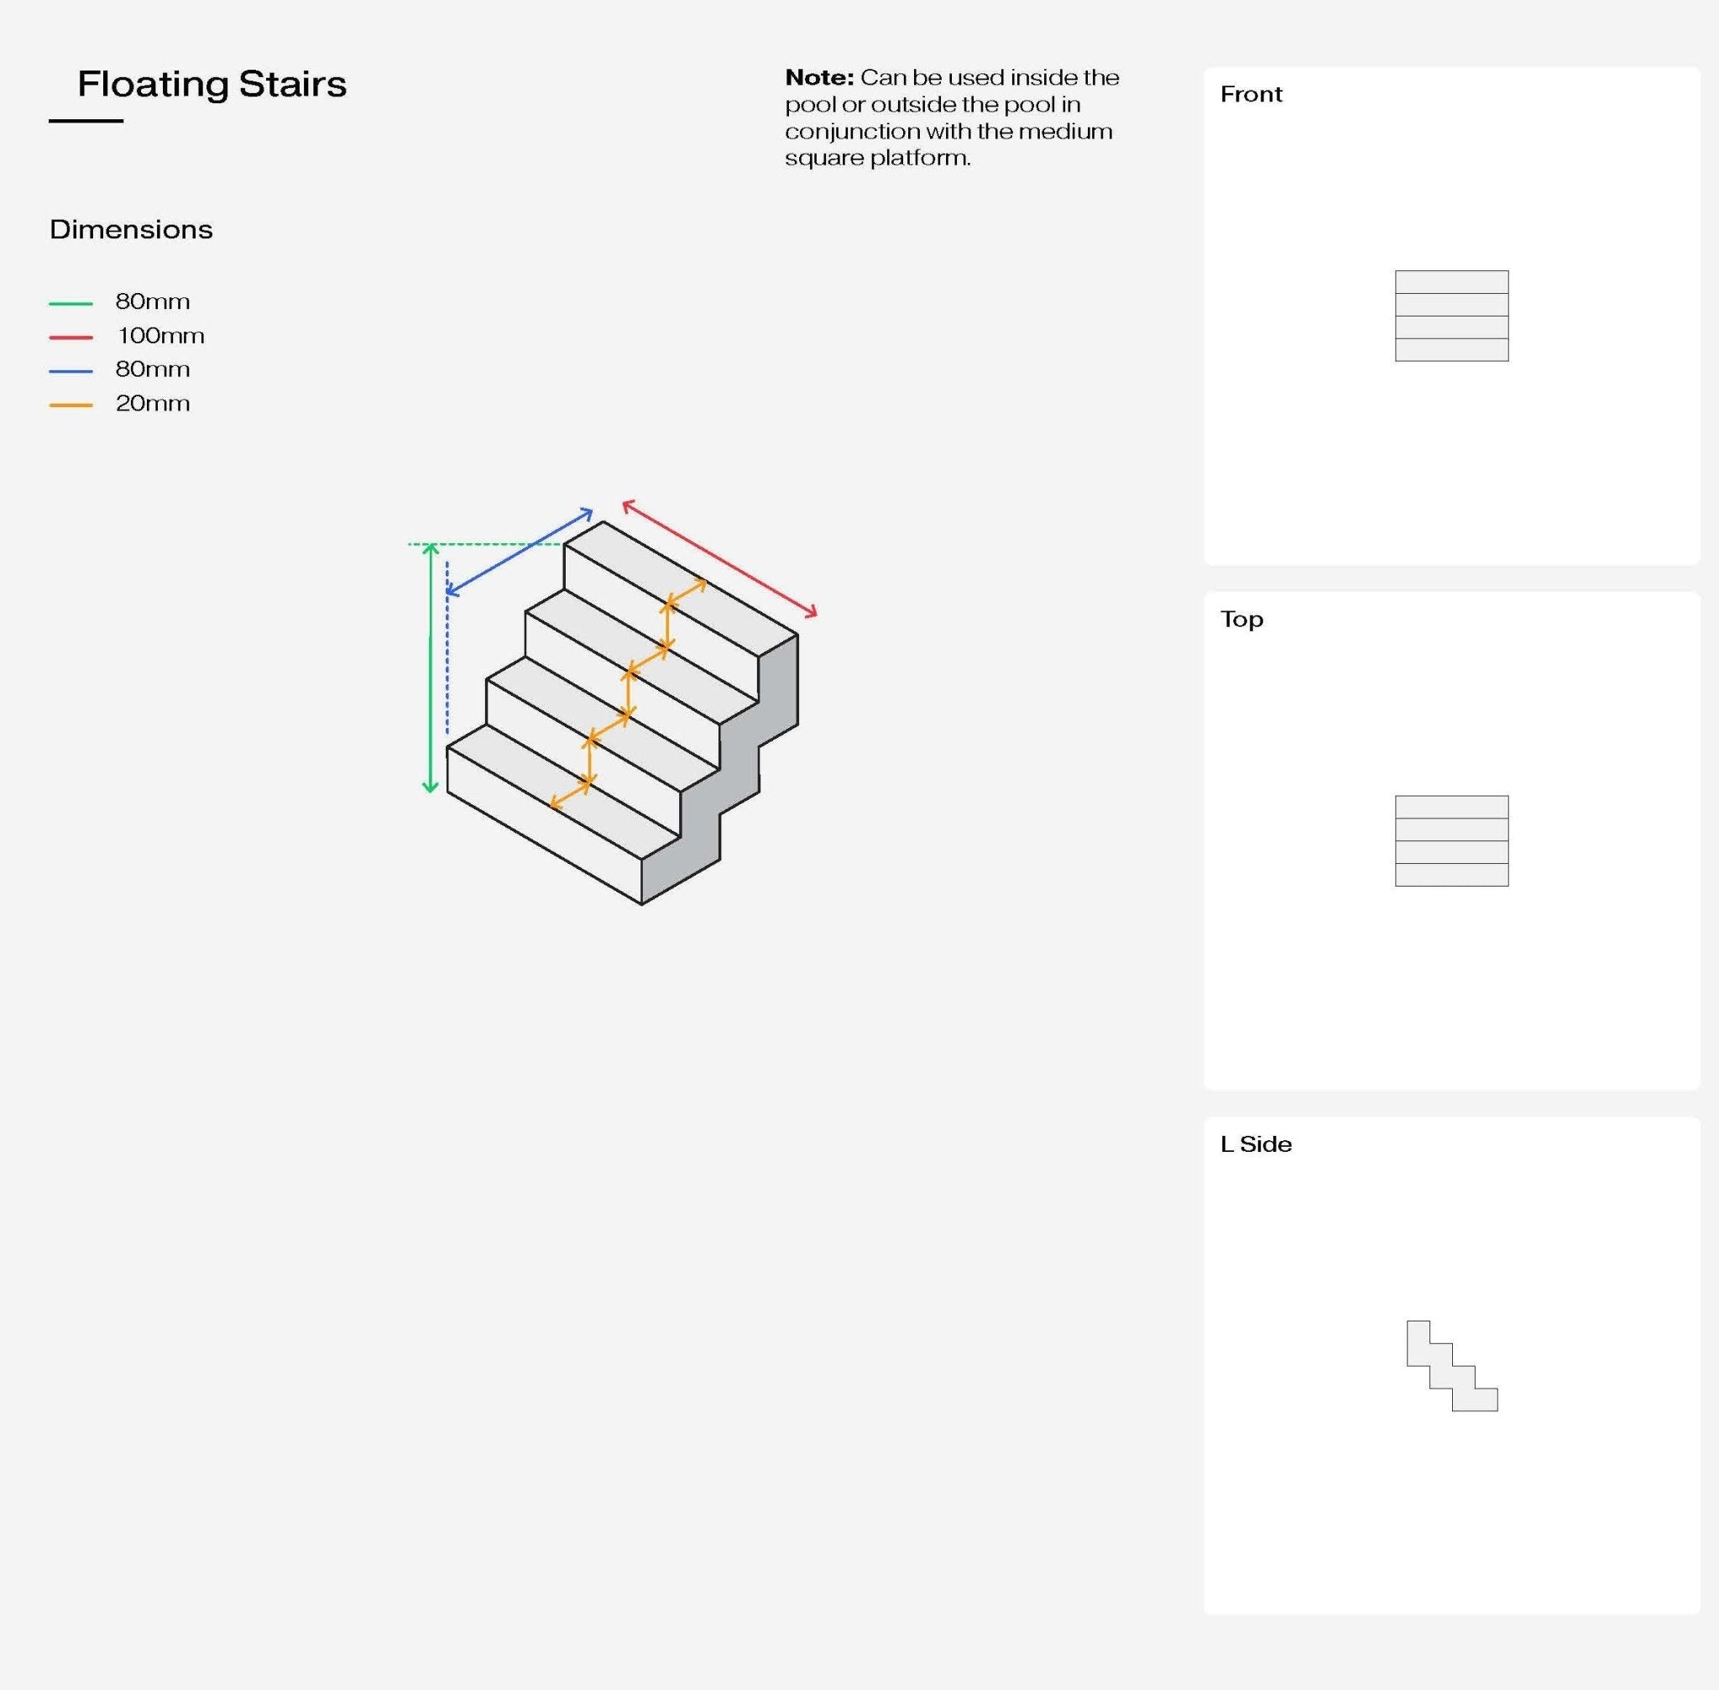Select the blue 80mm legend line

coord(71,371)
